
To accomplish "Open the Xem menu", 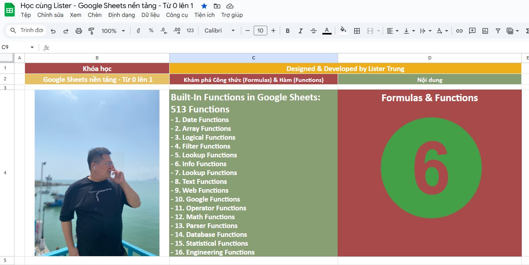I will [75, 15].
